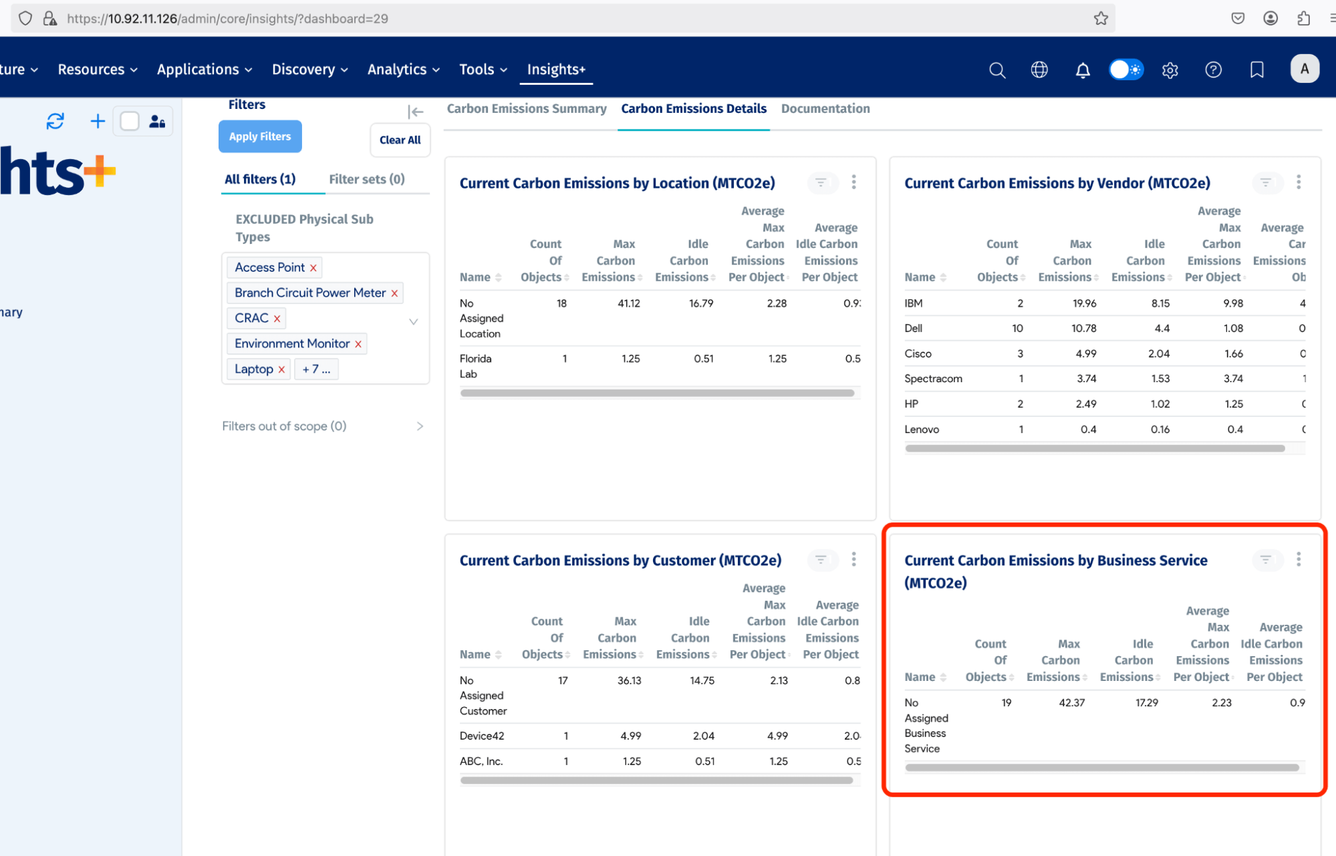Screen dimensions: 1336x856
Task: Click the Clear All button
Action: click(x=400, y=140)
